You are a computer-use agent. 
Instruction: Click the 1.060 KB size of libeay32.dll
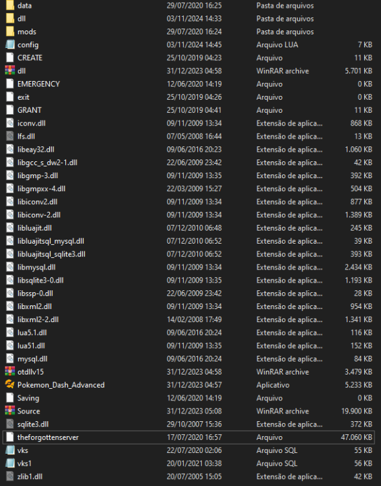click(359, 150)
